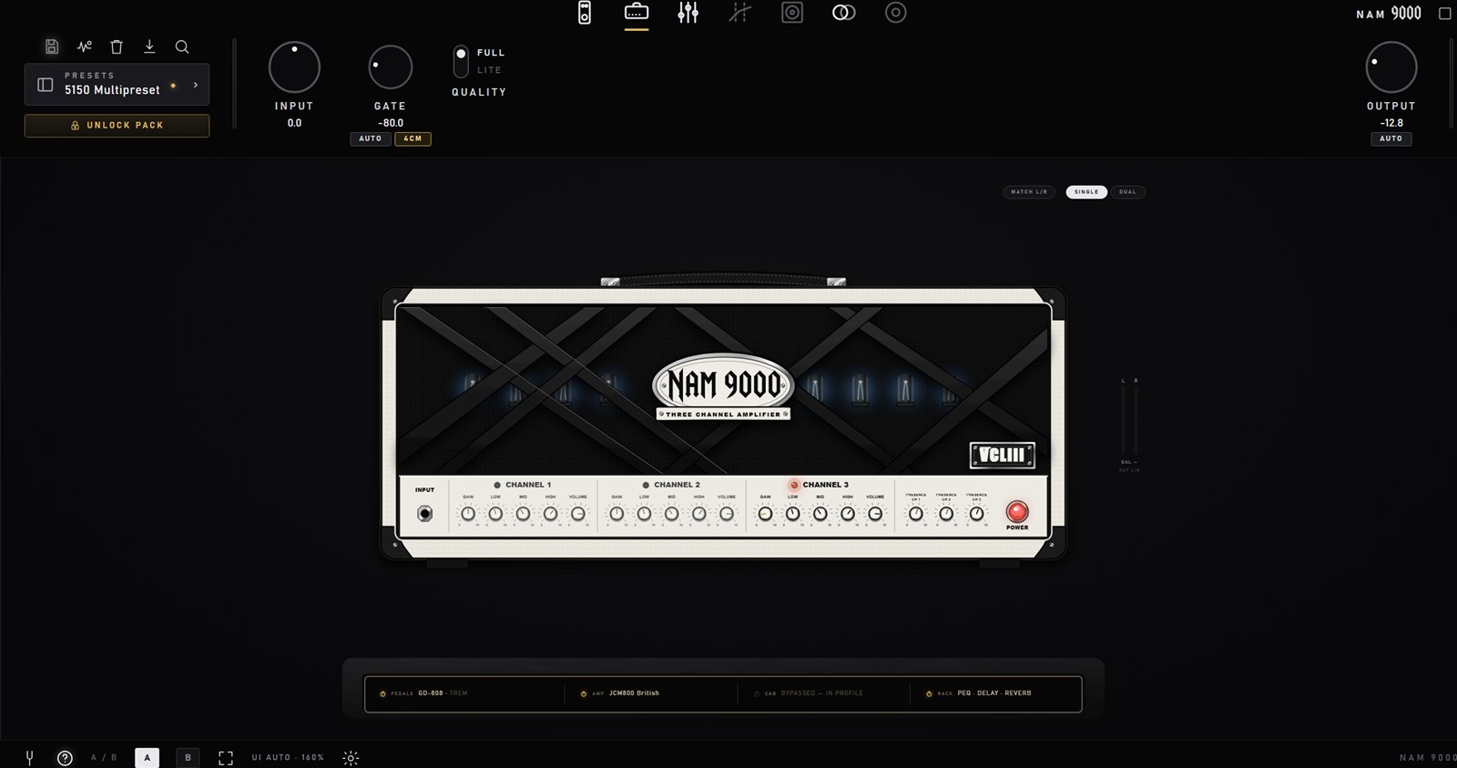Toggle the AMP power icon in chain bar
1457x768 pixels.
point(584,693)
